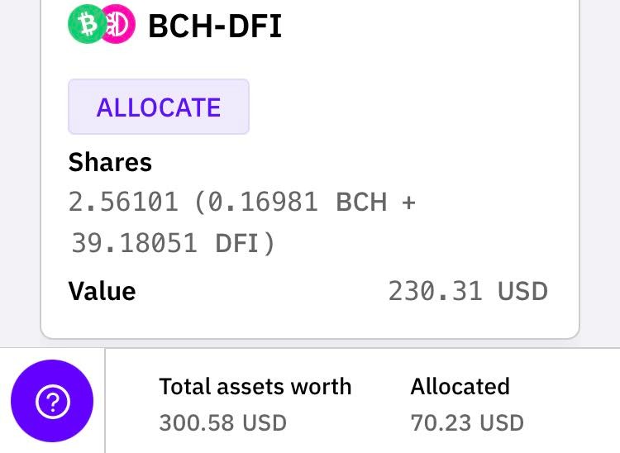Click the Allocated heading
620x453 pixels.
[460, 386]
